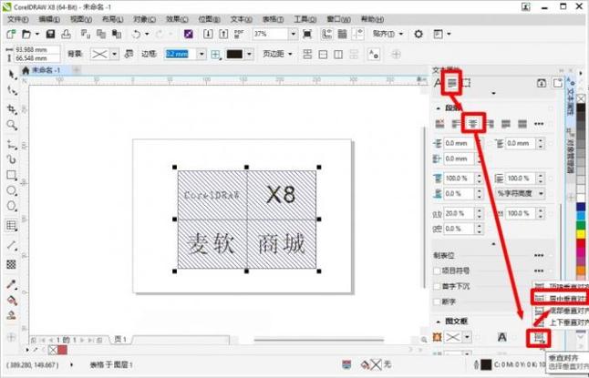Open the 视图 menu

tap(81, 19)
